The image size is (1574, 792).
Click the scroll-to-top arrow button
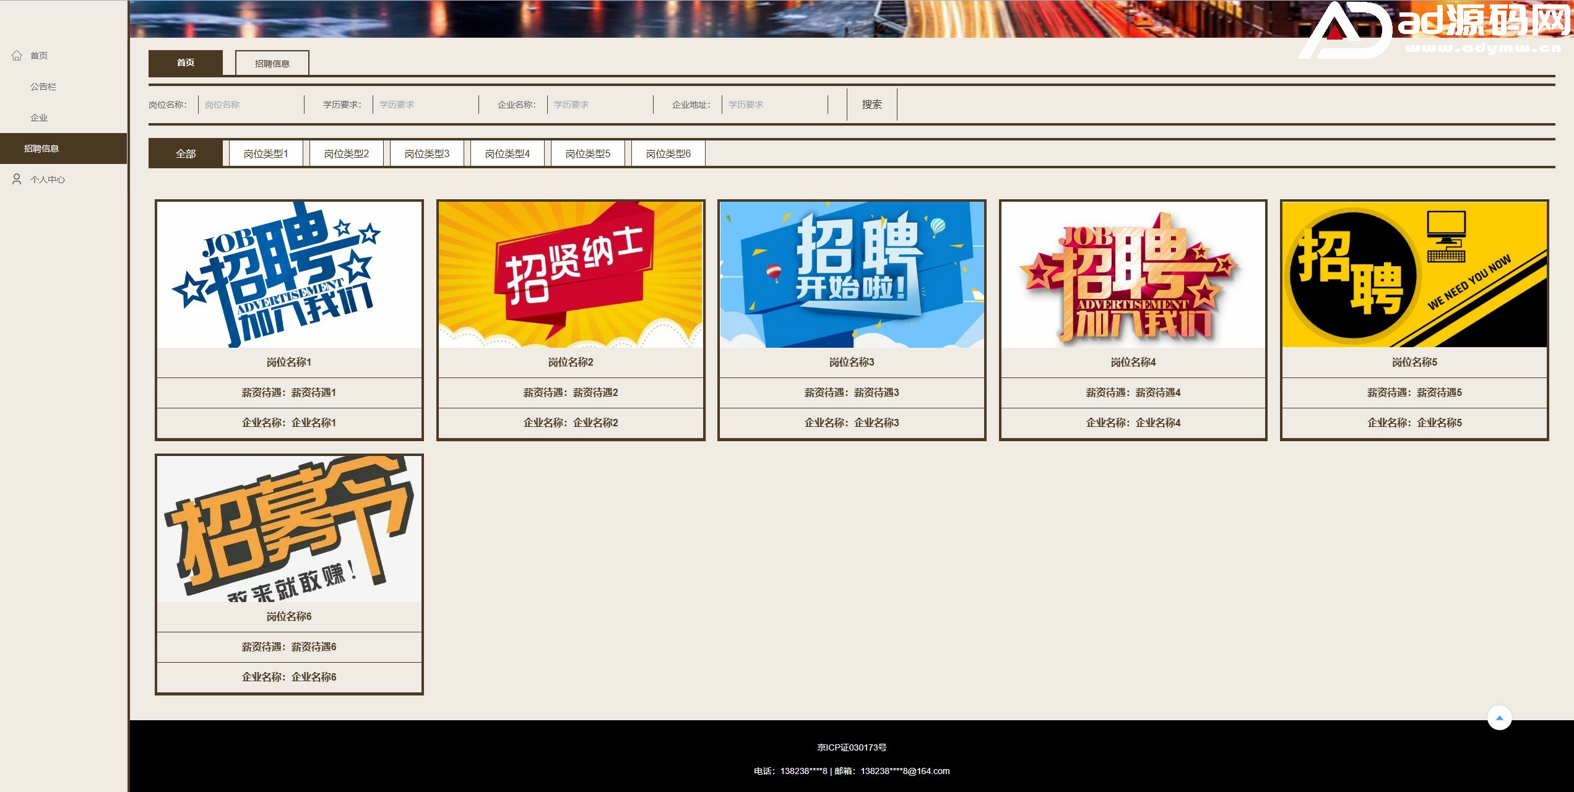(x=1499, y=718)
